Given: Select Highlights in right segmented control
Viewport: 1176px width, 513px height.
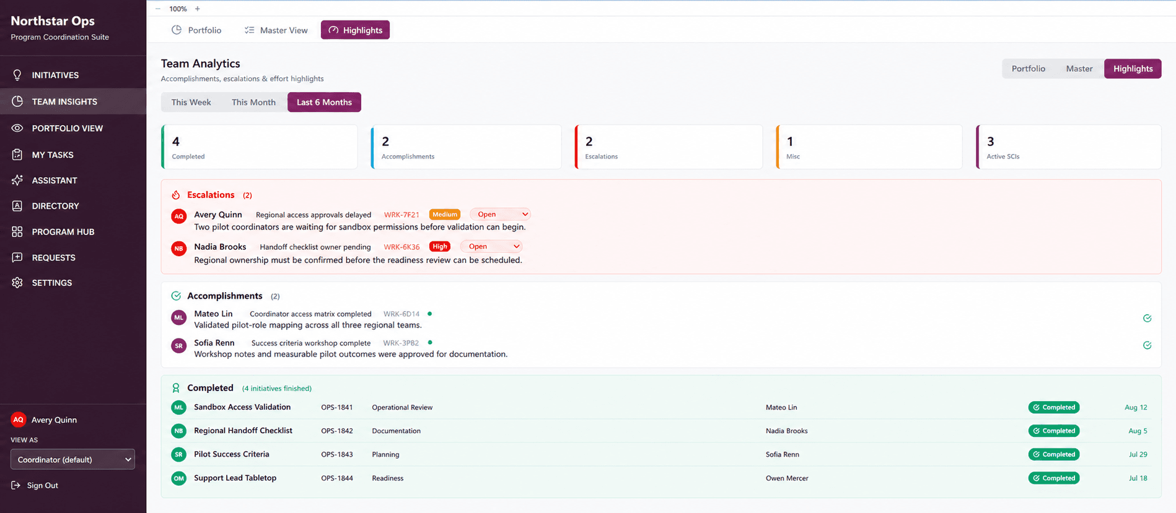Looking at the screenshot, I should point(1133,69).
